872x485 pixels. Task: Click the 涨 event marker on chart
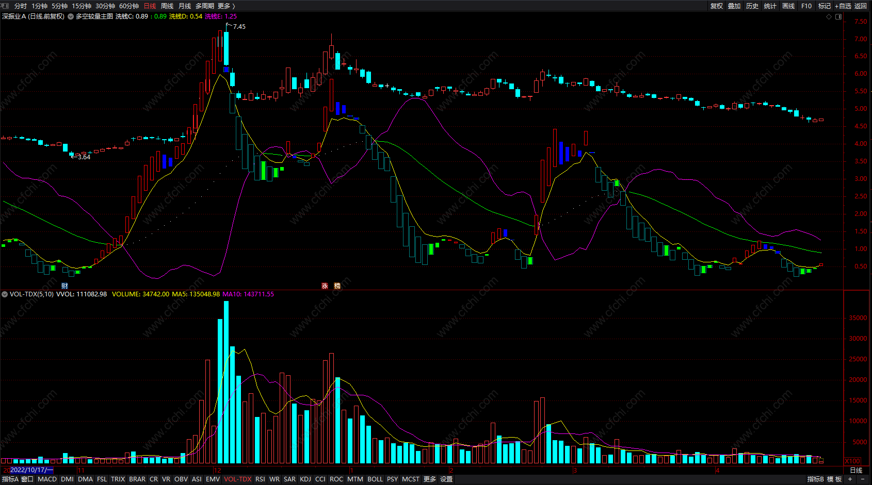pyautogui.click(x=325, y=286)
